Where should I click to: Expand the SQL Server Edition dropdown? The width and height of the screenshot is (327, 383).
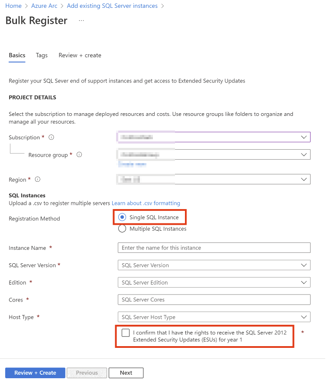[x=214, y=283]
